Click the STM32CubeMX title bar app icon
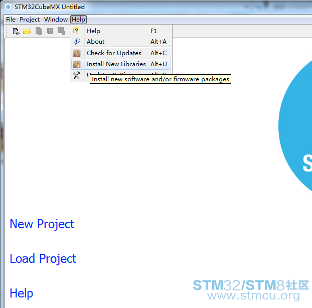Image resolution: width=312 pixels, height=308 pixels. pyautogui.click(x=8, y=7)
